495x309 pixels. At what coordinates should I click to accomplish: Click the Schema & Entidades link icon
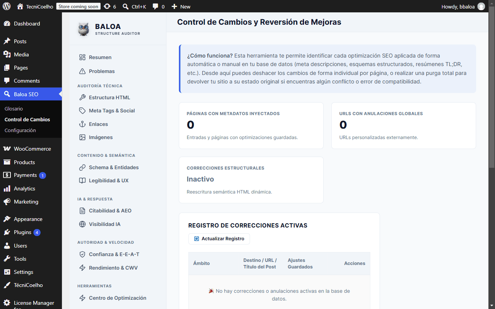click(x=82, y=167)
